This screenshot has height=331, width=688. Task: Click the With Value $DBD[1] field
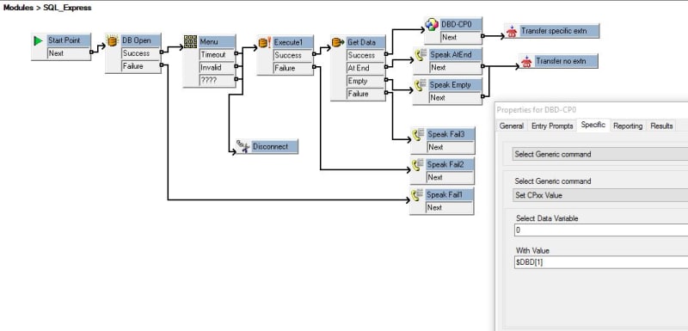[601, 262]
